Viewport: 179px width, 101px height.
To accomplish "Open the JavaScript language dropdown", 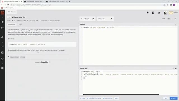I will click(87, 19).
